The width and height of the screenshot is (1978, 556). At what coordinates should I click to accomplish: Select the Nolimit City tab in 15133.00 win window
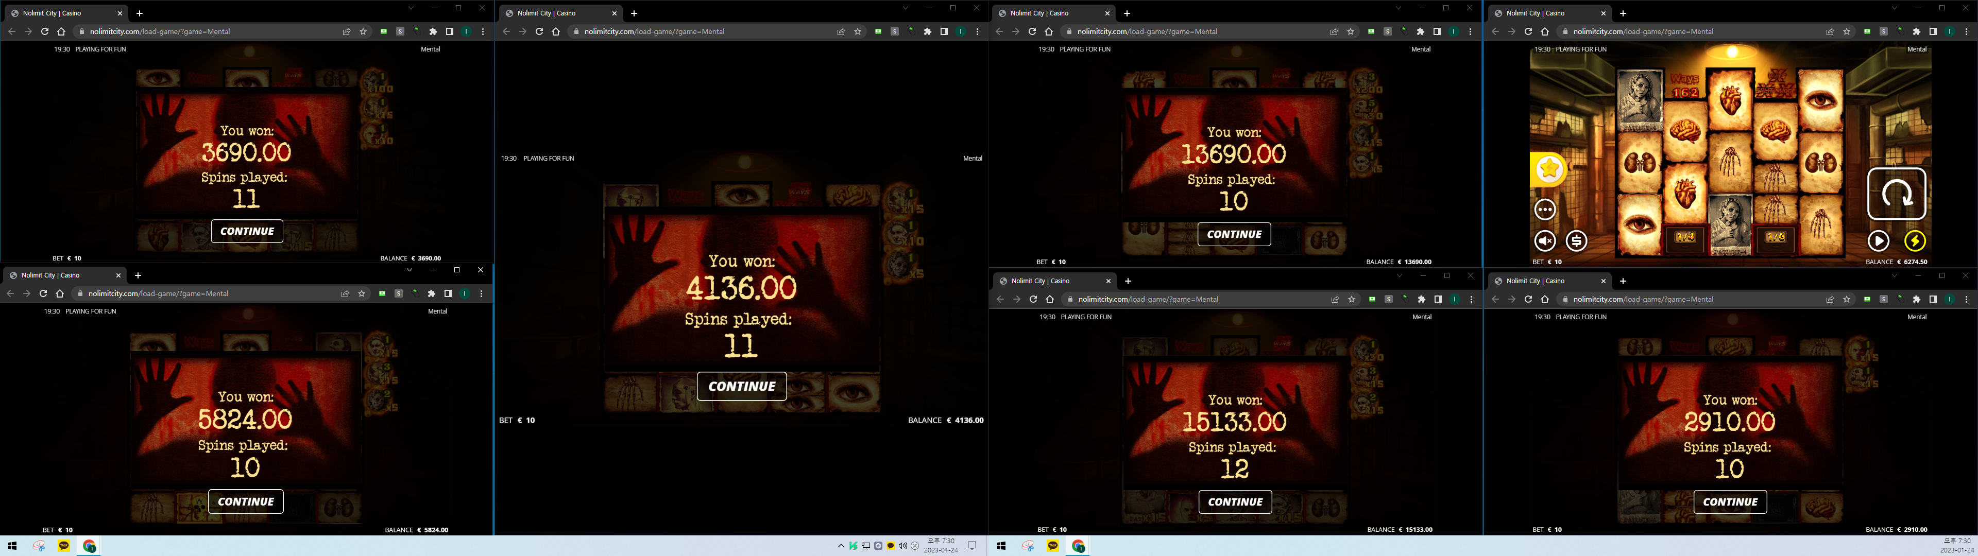click(1055, 281)
